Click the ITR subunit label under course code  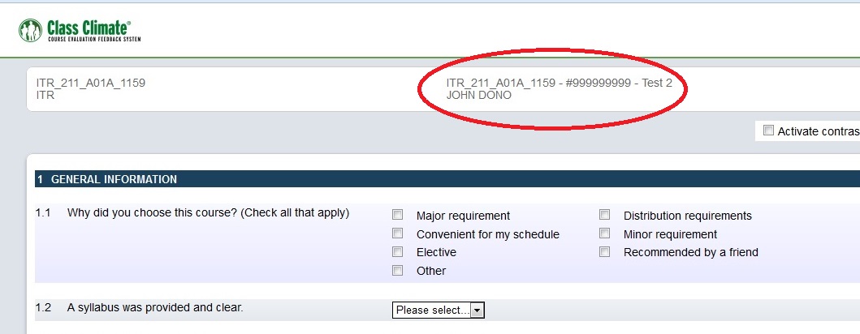click(x=45, y=95)
